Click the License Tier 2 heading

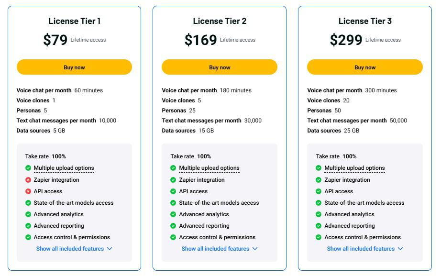pyautogui.click(x=220, y=21)
